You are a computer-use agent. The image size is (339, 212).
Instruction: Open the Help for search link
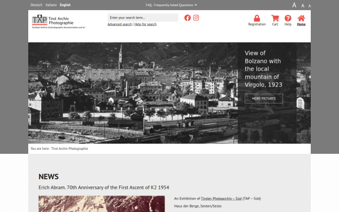point(145,24)
